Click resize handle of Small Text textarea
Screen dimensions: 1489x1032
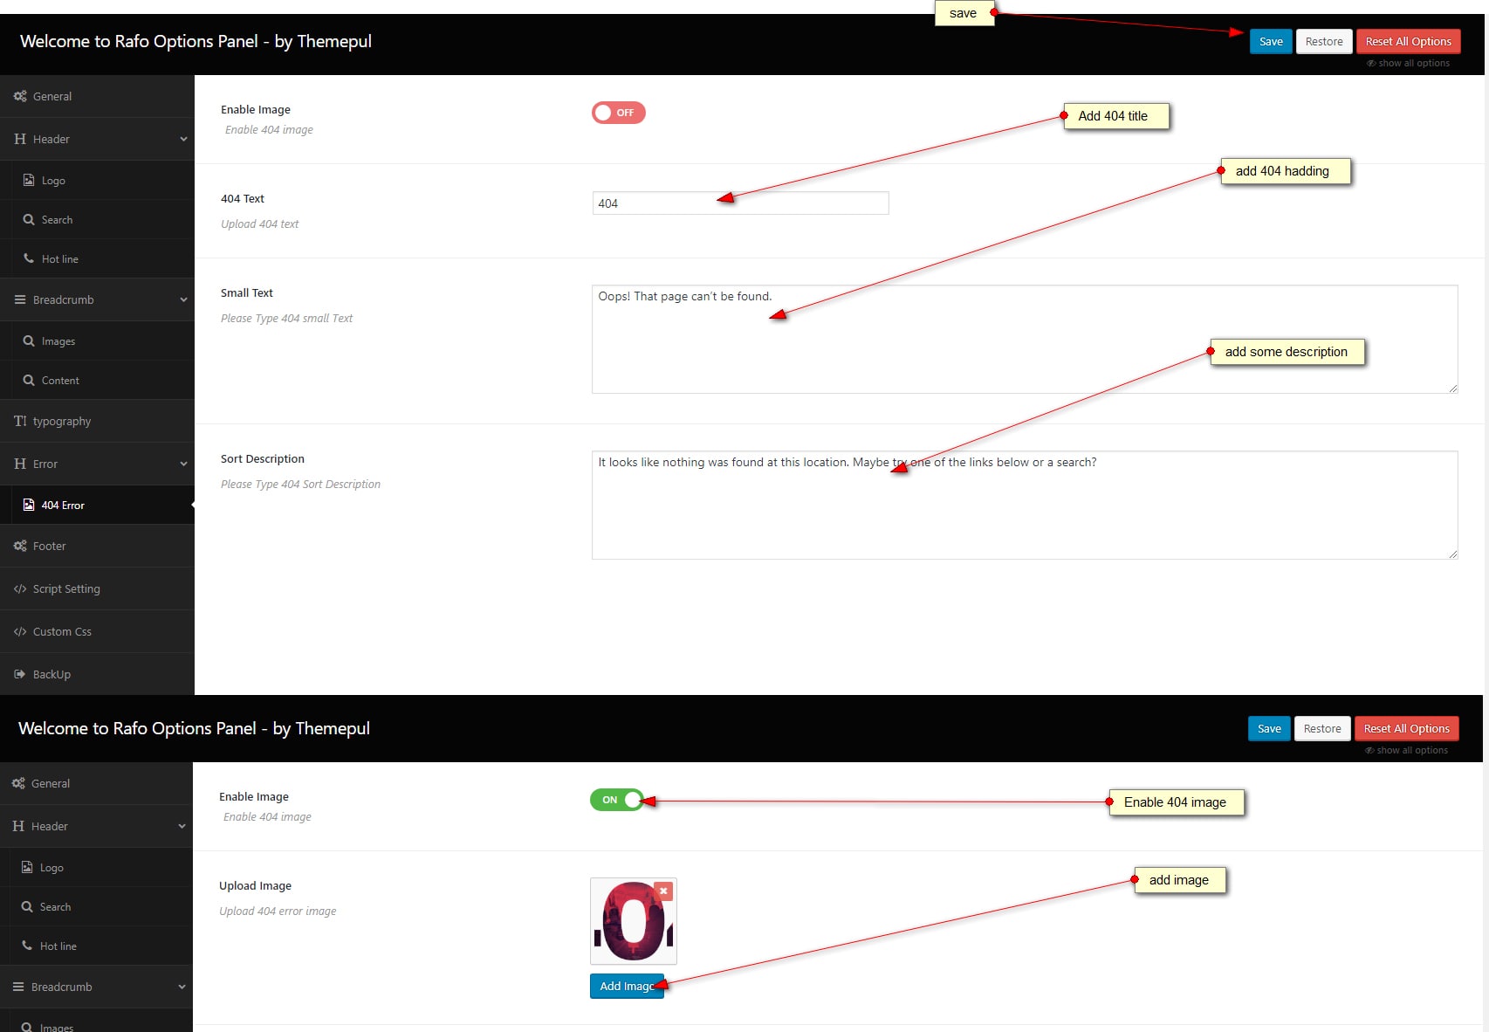point(1453,389)
